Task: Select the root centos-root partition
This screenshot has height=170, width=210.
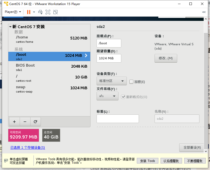Action: (x=49, y=78)
